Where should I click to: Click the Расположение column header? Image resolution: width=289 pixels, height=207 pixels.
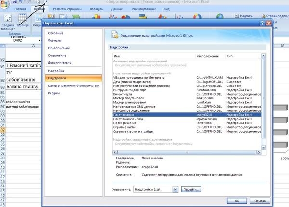pyautogui.click(x=210, y=56)
